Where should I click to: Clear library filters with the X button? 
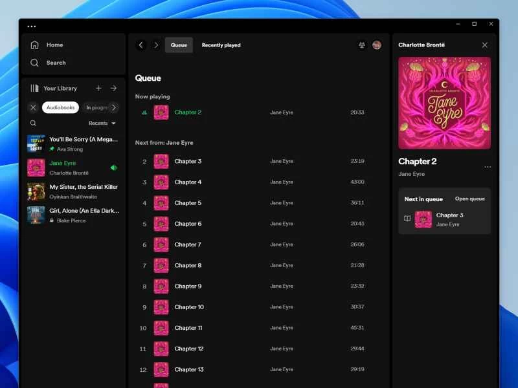[33, 107]
